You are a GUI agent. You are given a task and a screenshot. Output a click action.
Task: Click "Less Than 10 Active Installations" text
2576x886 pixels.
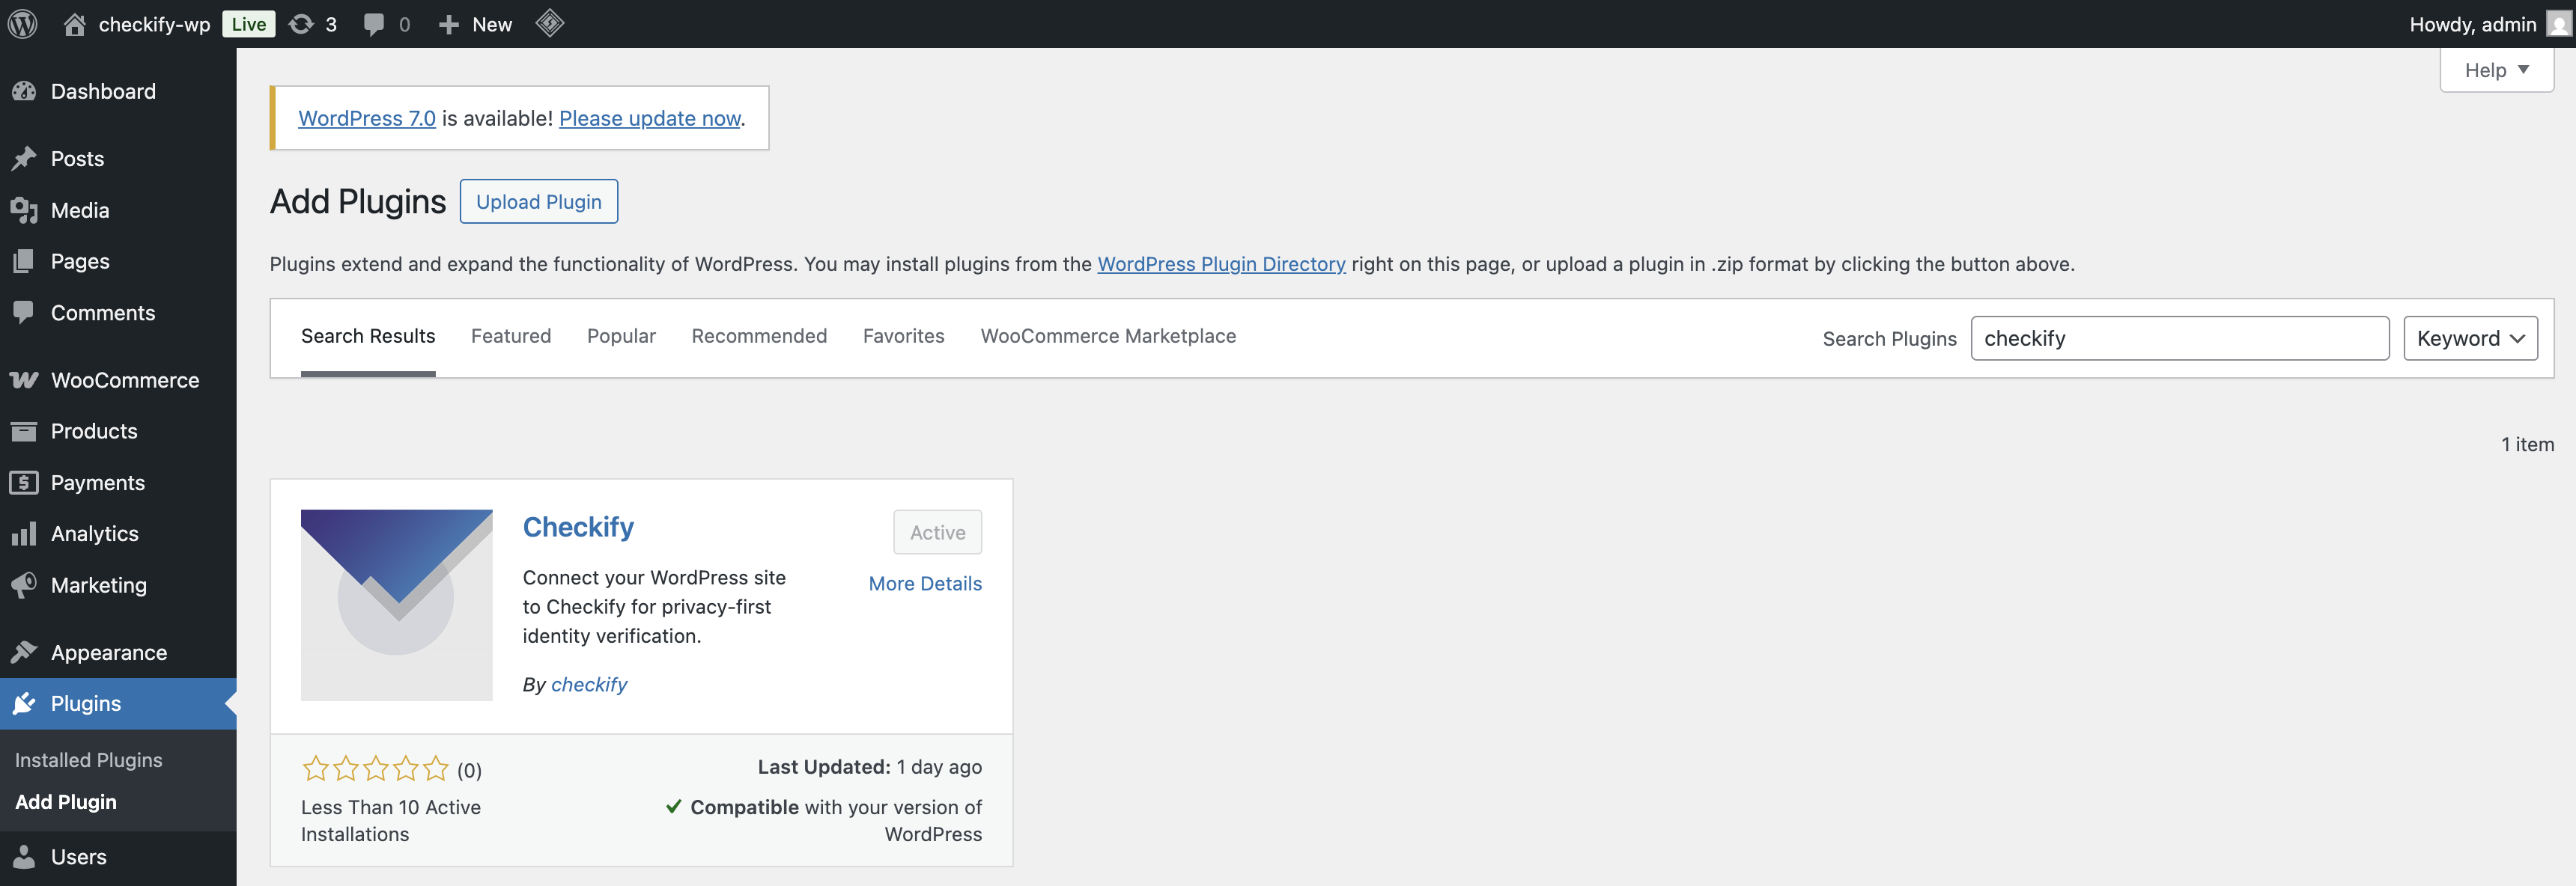tap(391, 821)
